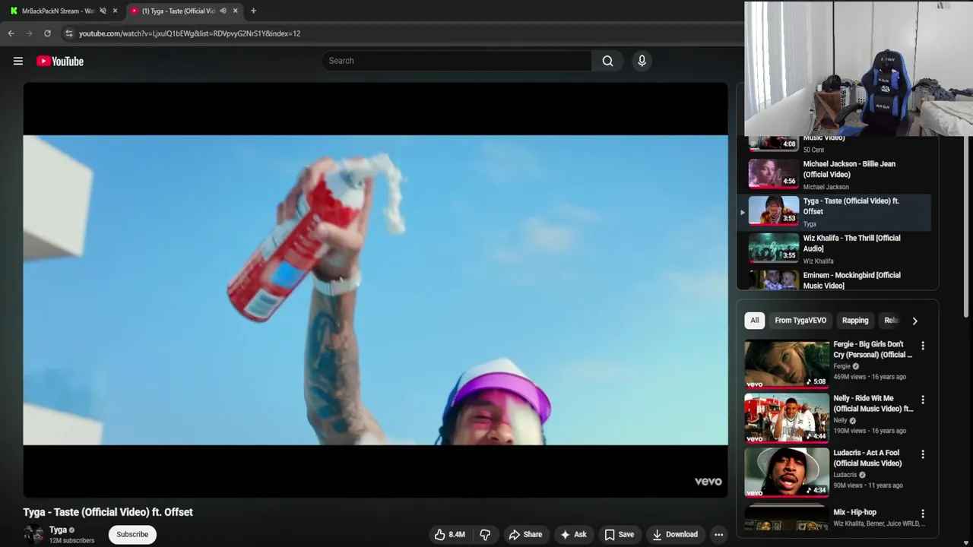
Task: Show more filter chips with right arrow
Action: (914, 321)
